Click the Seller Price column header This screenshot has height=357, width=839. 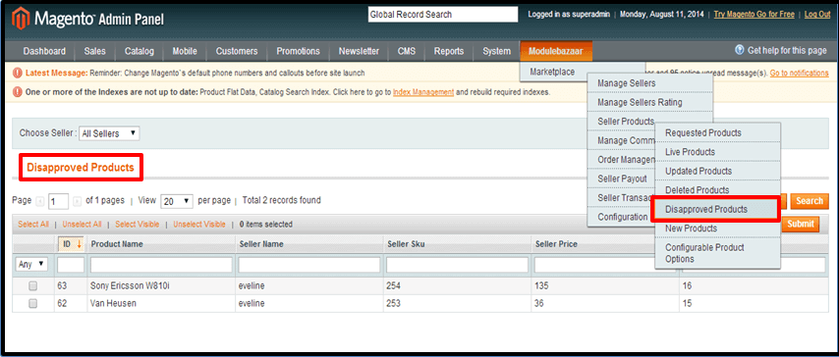tap(556, 244)
